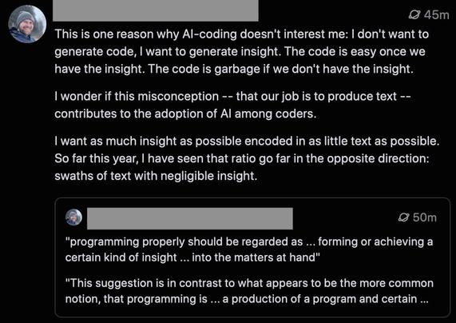Viewport: 456px width, 323px height.
Task: Click the redacted author name above main post
Action: [x=155, y=10]
